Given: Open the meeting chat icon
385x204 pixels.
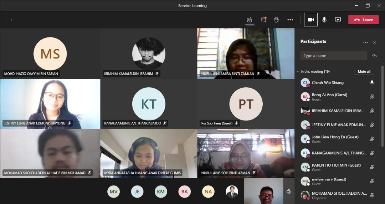Looking at the screenshot, I should (263, 20).
